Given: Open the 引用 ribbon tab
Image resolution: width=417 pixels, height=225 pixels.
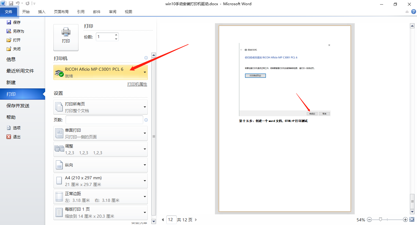Looking at the screenshot, I should tap(81, 12).
